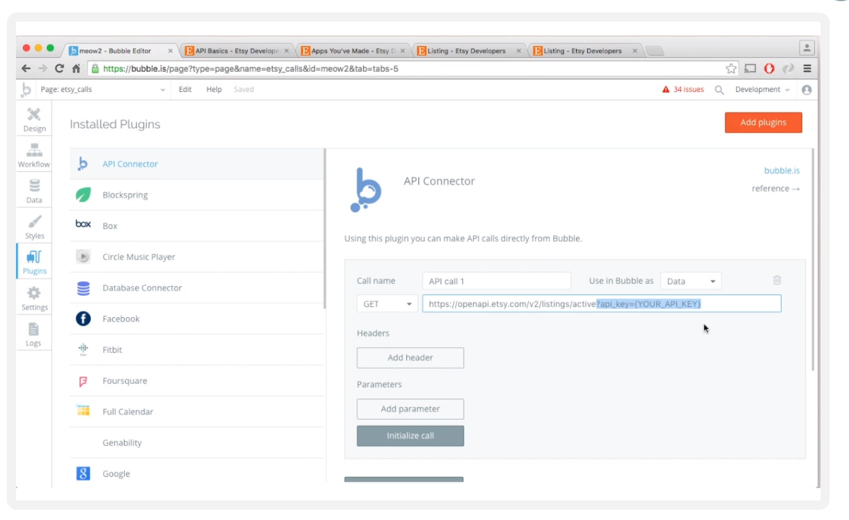This screenshot has width=849, height=520.
Task: Close the API Basics browser tab
Action: coord(287,51)
